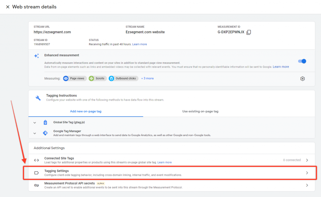Expand the Google Tag Manager chevron
Screen dimensions: 321x197
[34, 133]
